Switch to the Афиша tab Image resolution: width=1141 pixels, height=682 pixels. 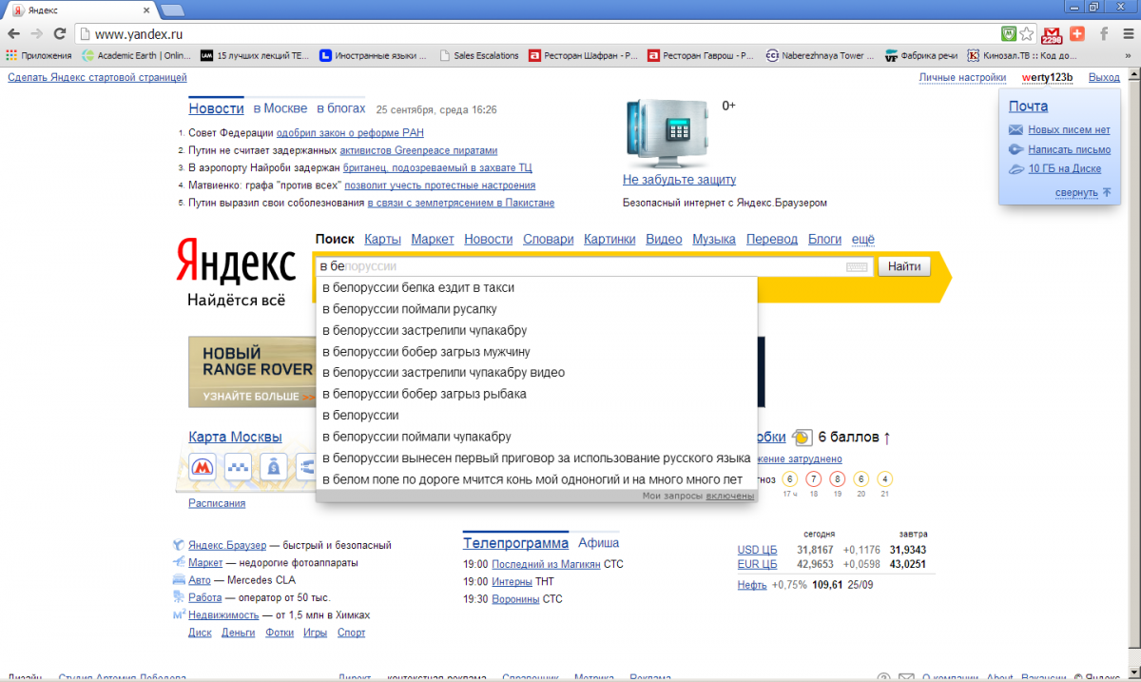click(598, 543)
